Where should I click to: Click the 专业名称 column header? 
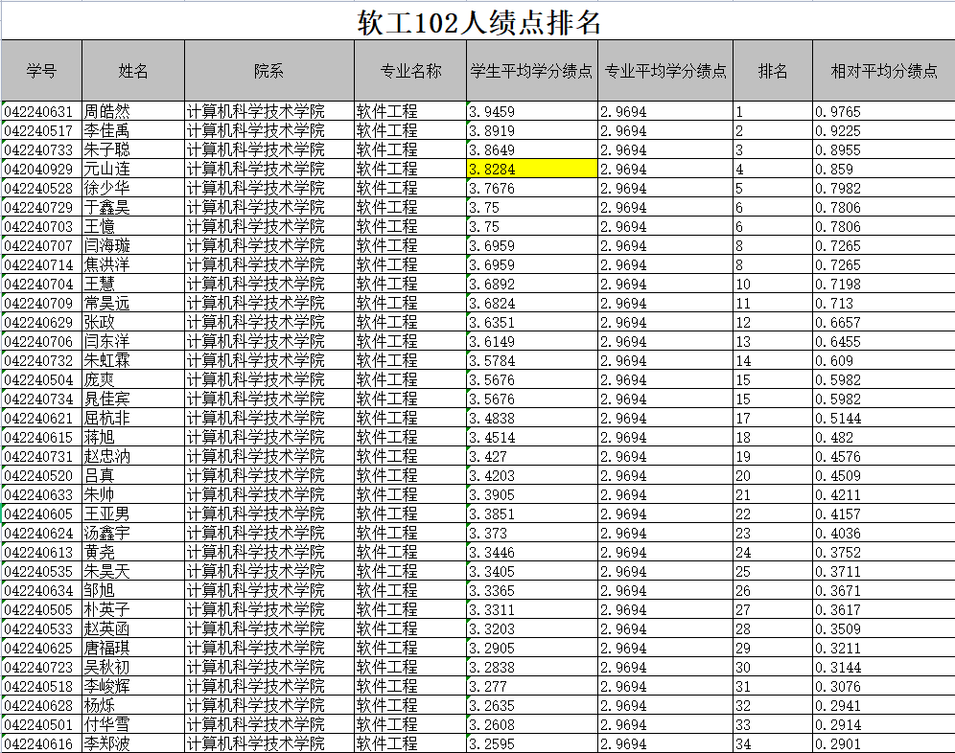(x=409, y=71)
